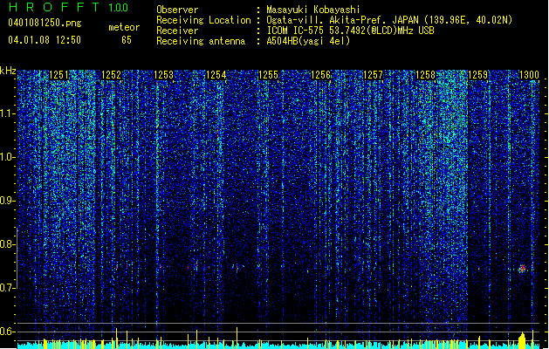Click the 0.9 kHz axis label
This screenshot has height=349, width=549.
[8, 201]
